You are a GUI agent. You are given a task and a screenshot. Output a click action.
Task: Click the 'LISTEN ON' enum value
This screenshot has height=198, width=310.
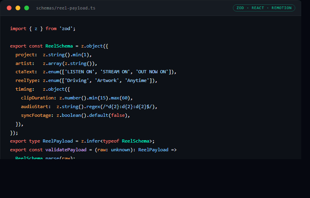click(79, 72)
